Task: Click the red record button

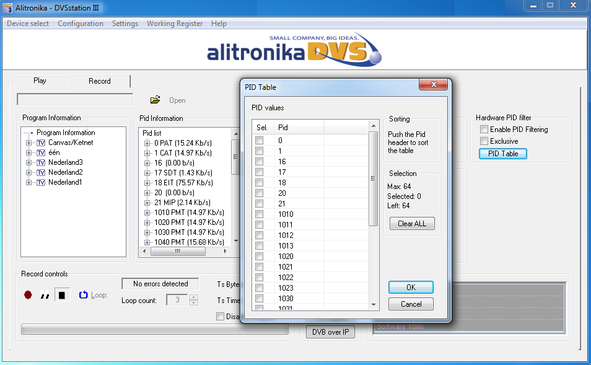Action: coord(28,296)
